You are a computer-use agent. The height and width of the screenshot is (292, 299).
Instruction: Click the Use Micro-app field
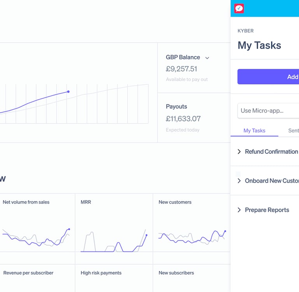point(268,111)
